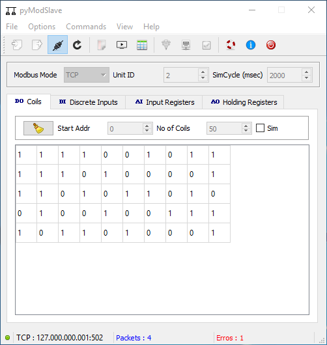
Task: Clear coils with the broom button
Action: 38,128
